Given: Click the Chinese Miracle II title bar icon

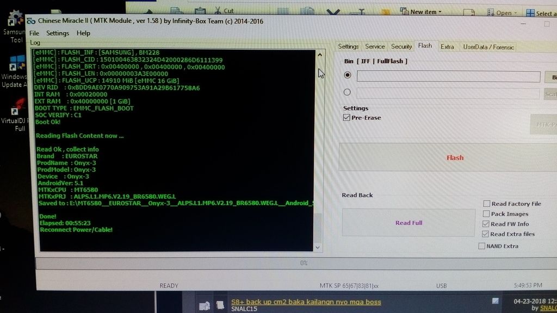Looking at the screenshot, I should click(31, 21).
